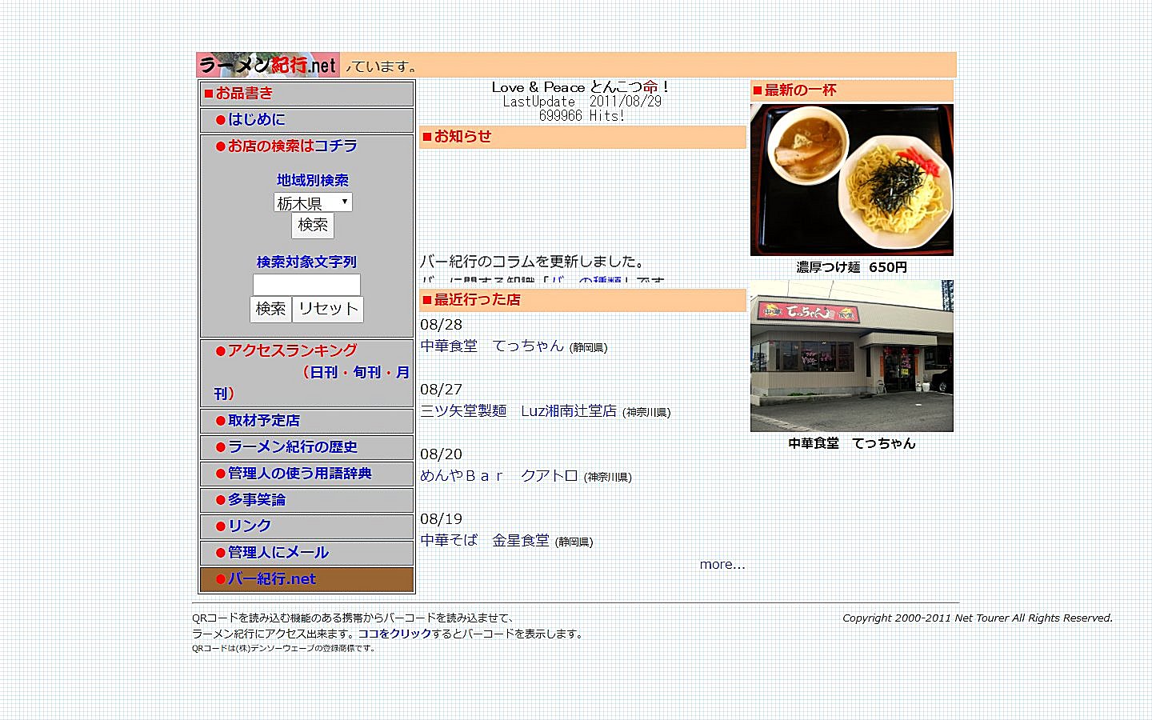Click the 検索 button beside リセット
The image size is (1152, 720).
[270, 309]
